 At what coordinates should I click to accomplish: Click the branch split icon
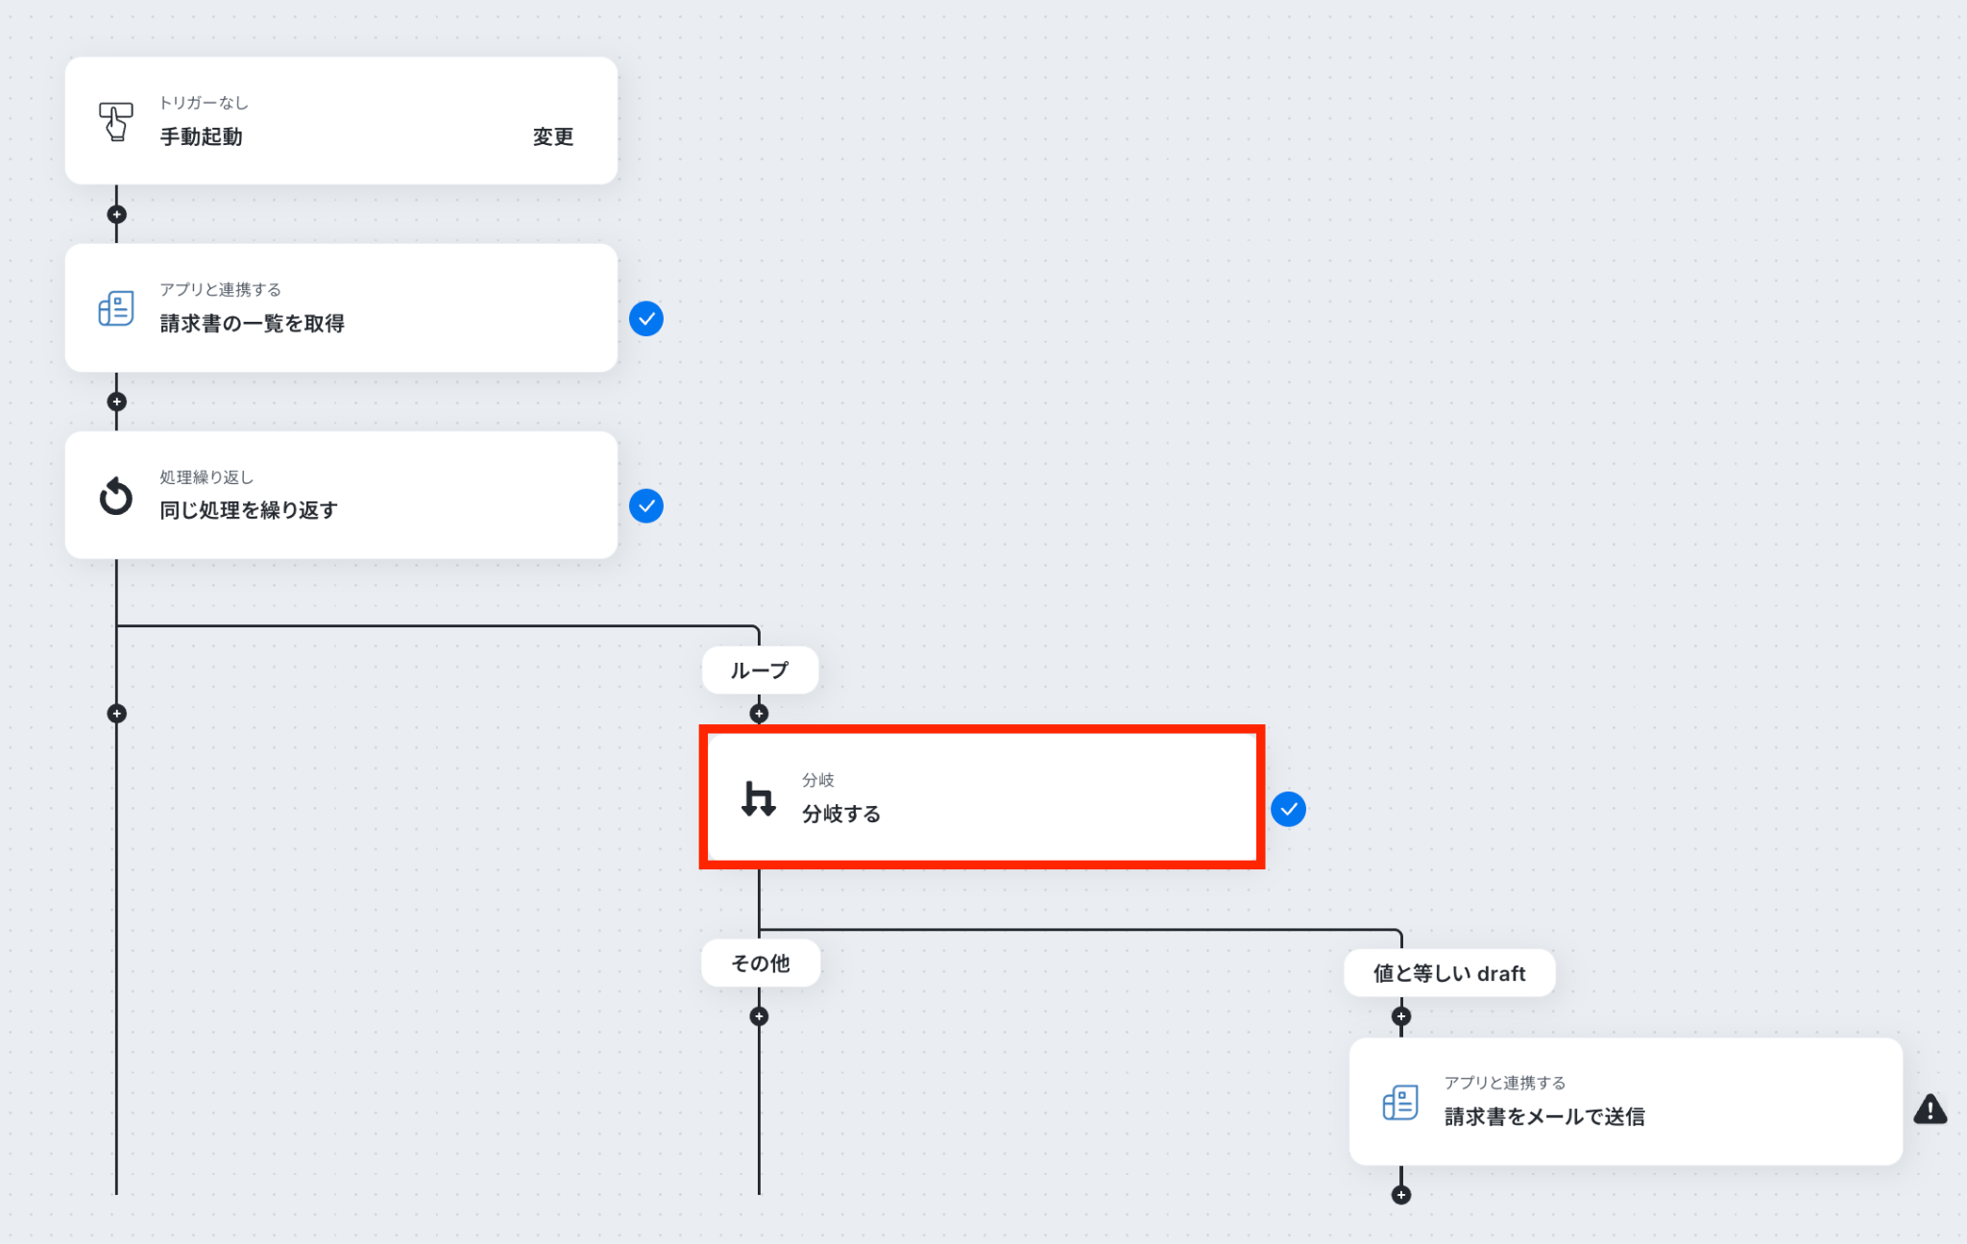coord(758,798)
